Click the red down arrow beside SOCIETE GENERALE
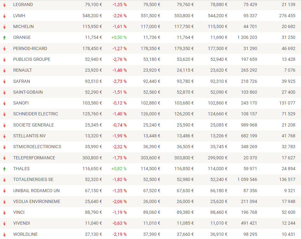 coord(4,125)
